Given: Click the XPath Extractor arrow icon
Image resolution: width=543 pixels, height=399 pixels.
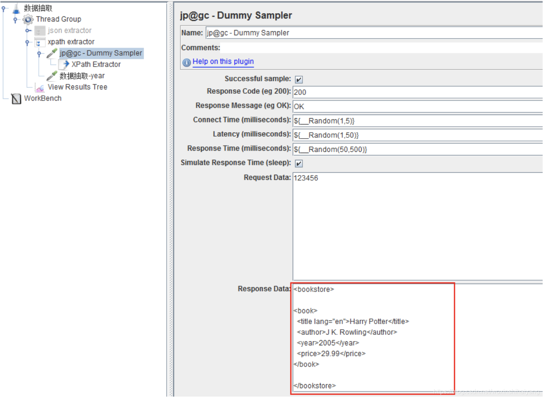Looking at the screenshot, I should click(64, 64).
